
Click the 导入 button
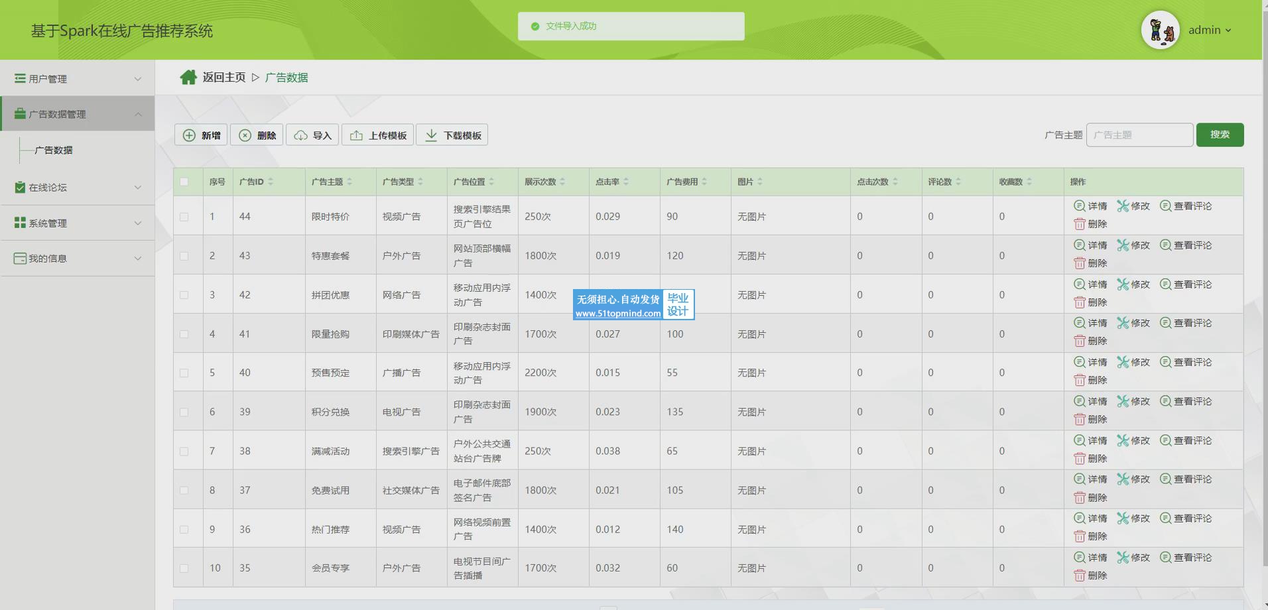312,135
